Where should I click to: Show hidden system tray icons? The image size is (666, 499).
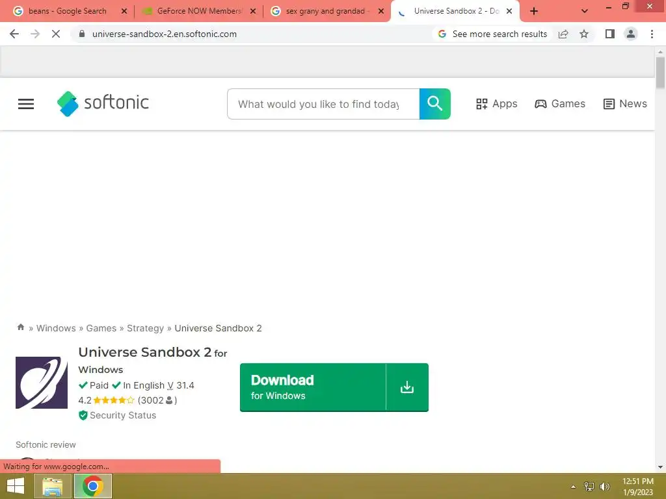[574, 487]
